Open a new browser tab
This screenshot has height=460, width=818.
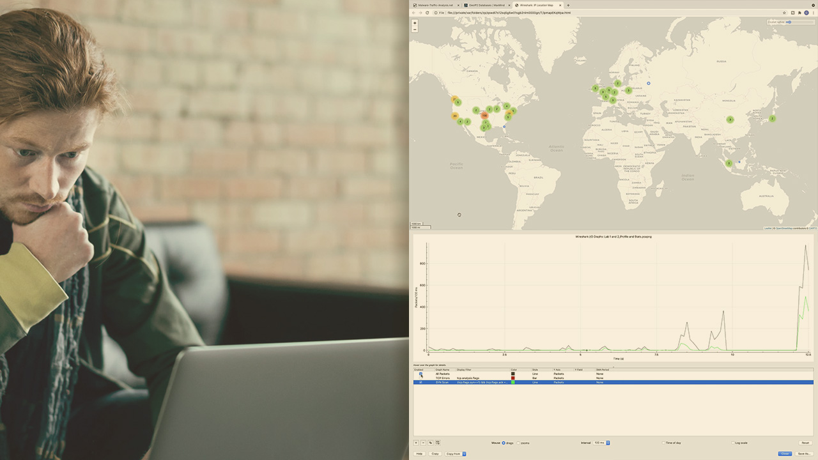pyautogui.click(x=568, y=5)
